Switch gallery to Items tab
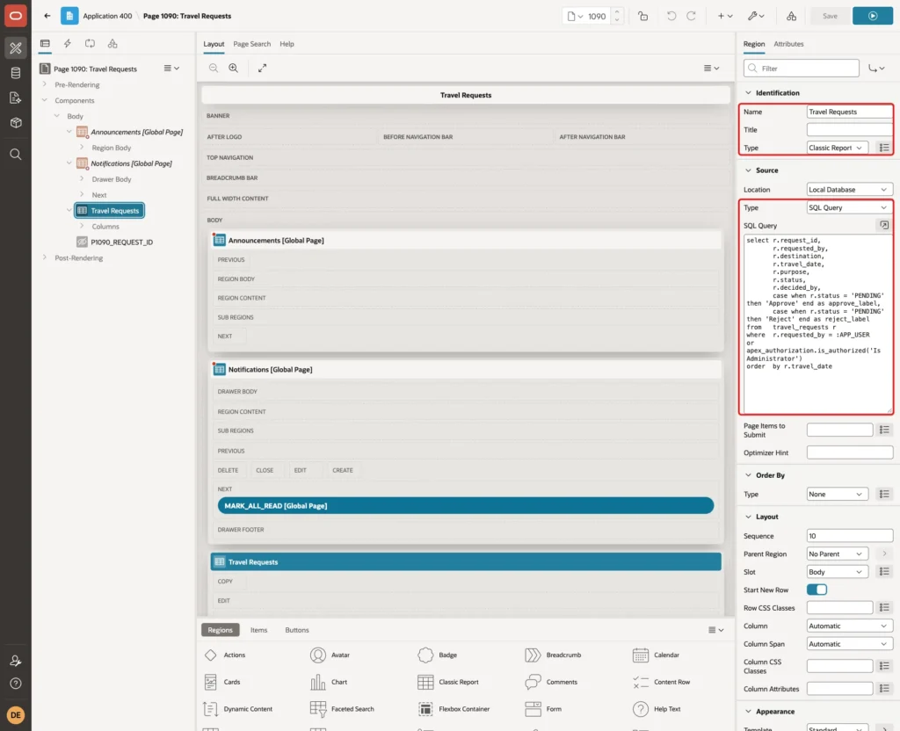Screen dimensions: 900x731 259,630
